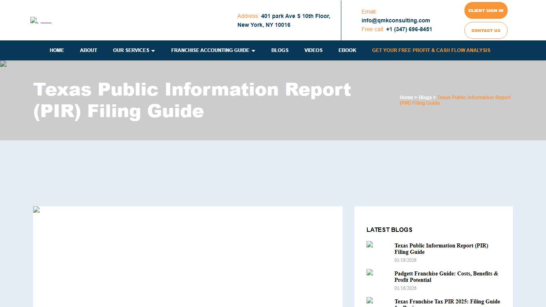Click Blogs in the breadcrumb trail
This screenshot has width=546, height=307.
(425, 97)
